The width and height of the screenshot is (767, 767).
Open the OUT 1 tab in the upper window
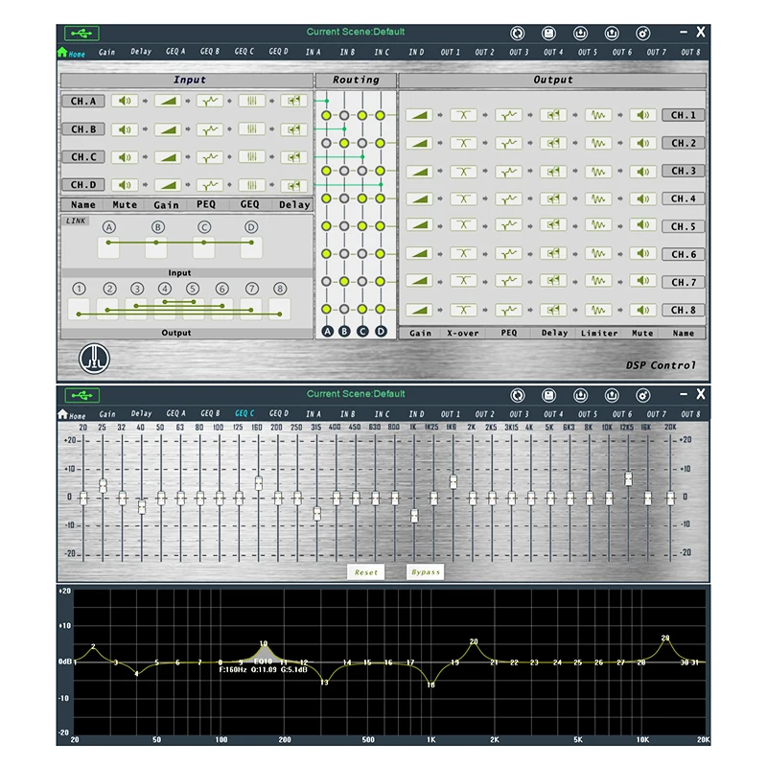tap(450, 52)
